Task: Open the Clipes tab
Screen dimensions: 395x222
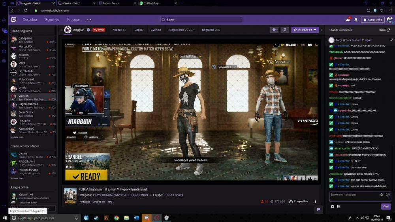Action: (x=139, y=30)
